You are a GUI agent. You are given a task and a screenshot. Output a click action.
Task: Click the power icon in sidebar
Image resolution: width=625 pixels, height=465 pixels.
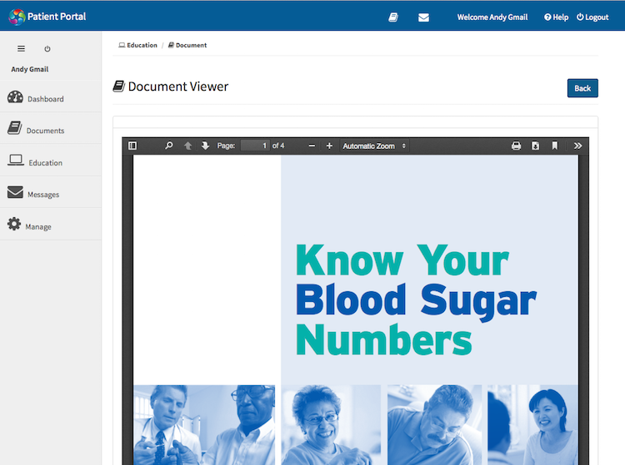point(47,49)
